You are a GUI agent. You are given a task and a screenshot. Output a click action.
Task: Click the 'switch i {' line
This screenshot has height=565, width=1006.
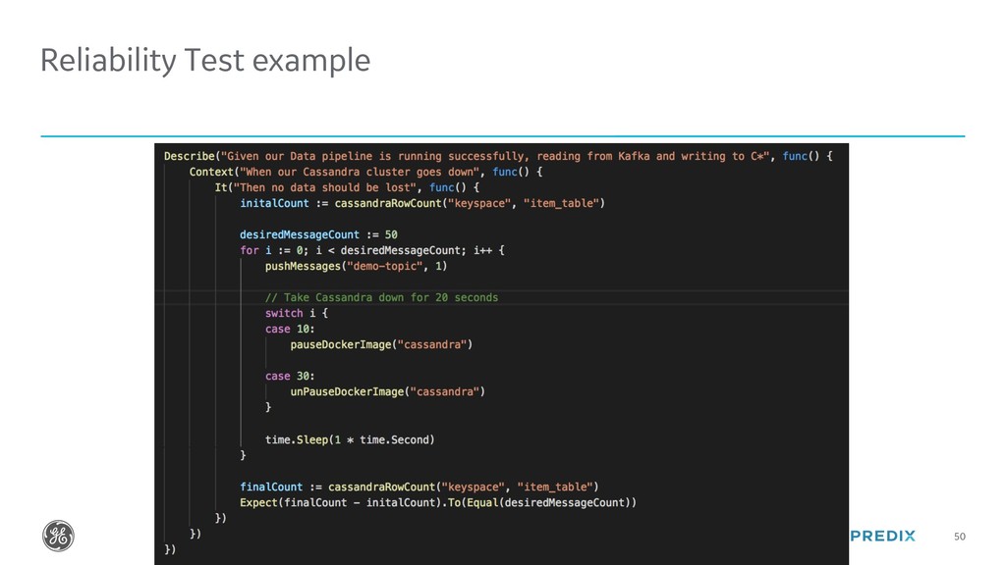click(297, 313)
